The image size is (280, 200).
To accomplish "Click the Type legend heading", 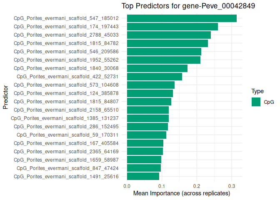I will coord(258,91).
